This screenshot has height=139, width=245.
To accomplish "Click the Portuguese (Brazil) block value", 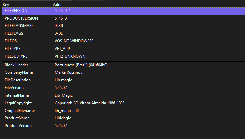I will coord(81,65).
